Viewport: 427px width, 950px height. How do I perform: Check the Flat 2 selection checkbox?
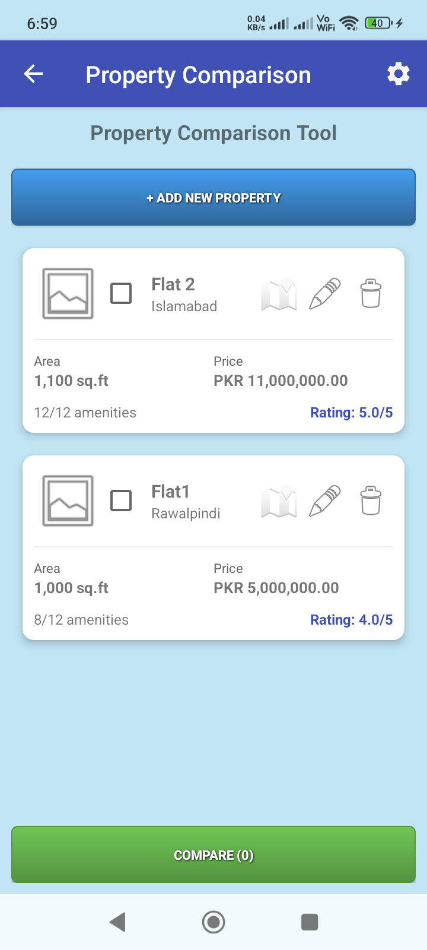pyautogui.click(x=121, y=293)
